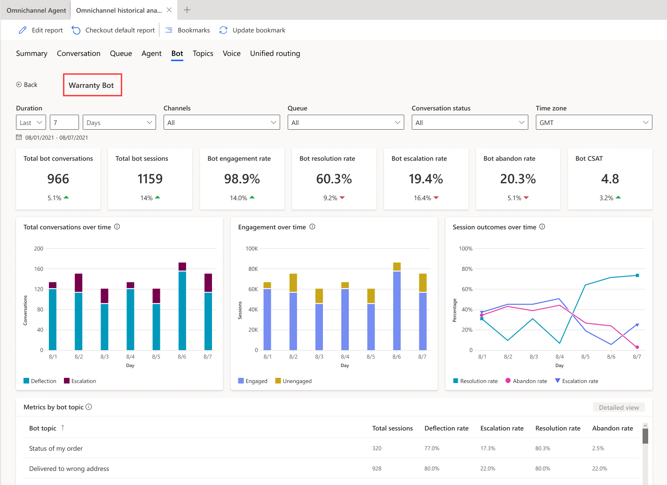667x485 pixels.
Task: Click the calendar icon by date range
Action: pos(19,137)
